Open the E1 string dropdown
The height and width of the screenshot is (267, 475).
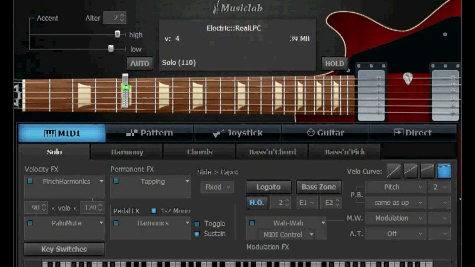pos(307,202)
